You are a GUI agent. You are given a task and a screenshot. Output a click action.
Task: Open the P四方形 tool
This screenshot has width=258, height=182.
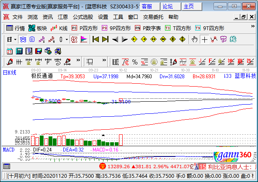pos(85,28)
